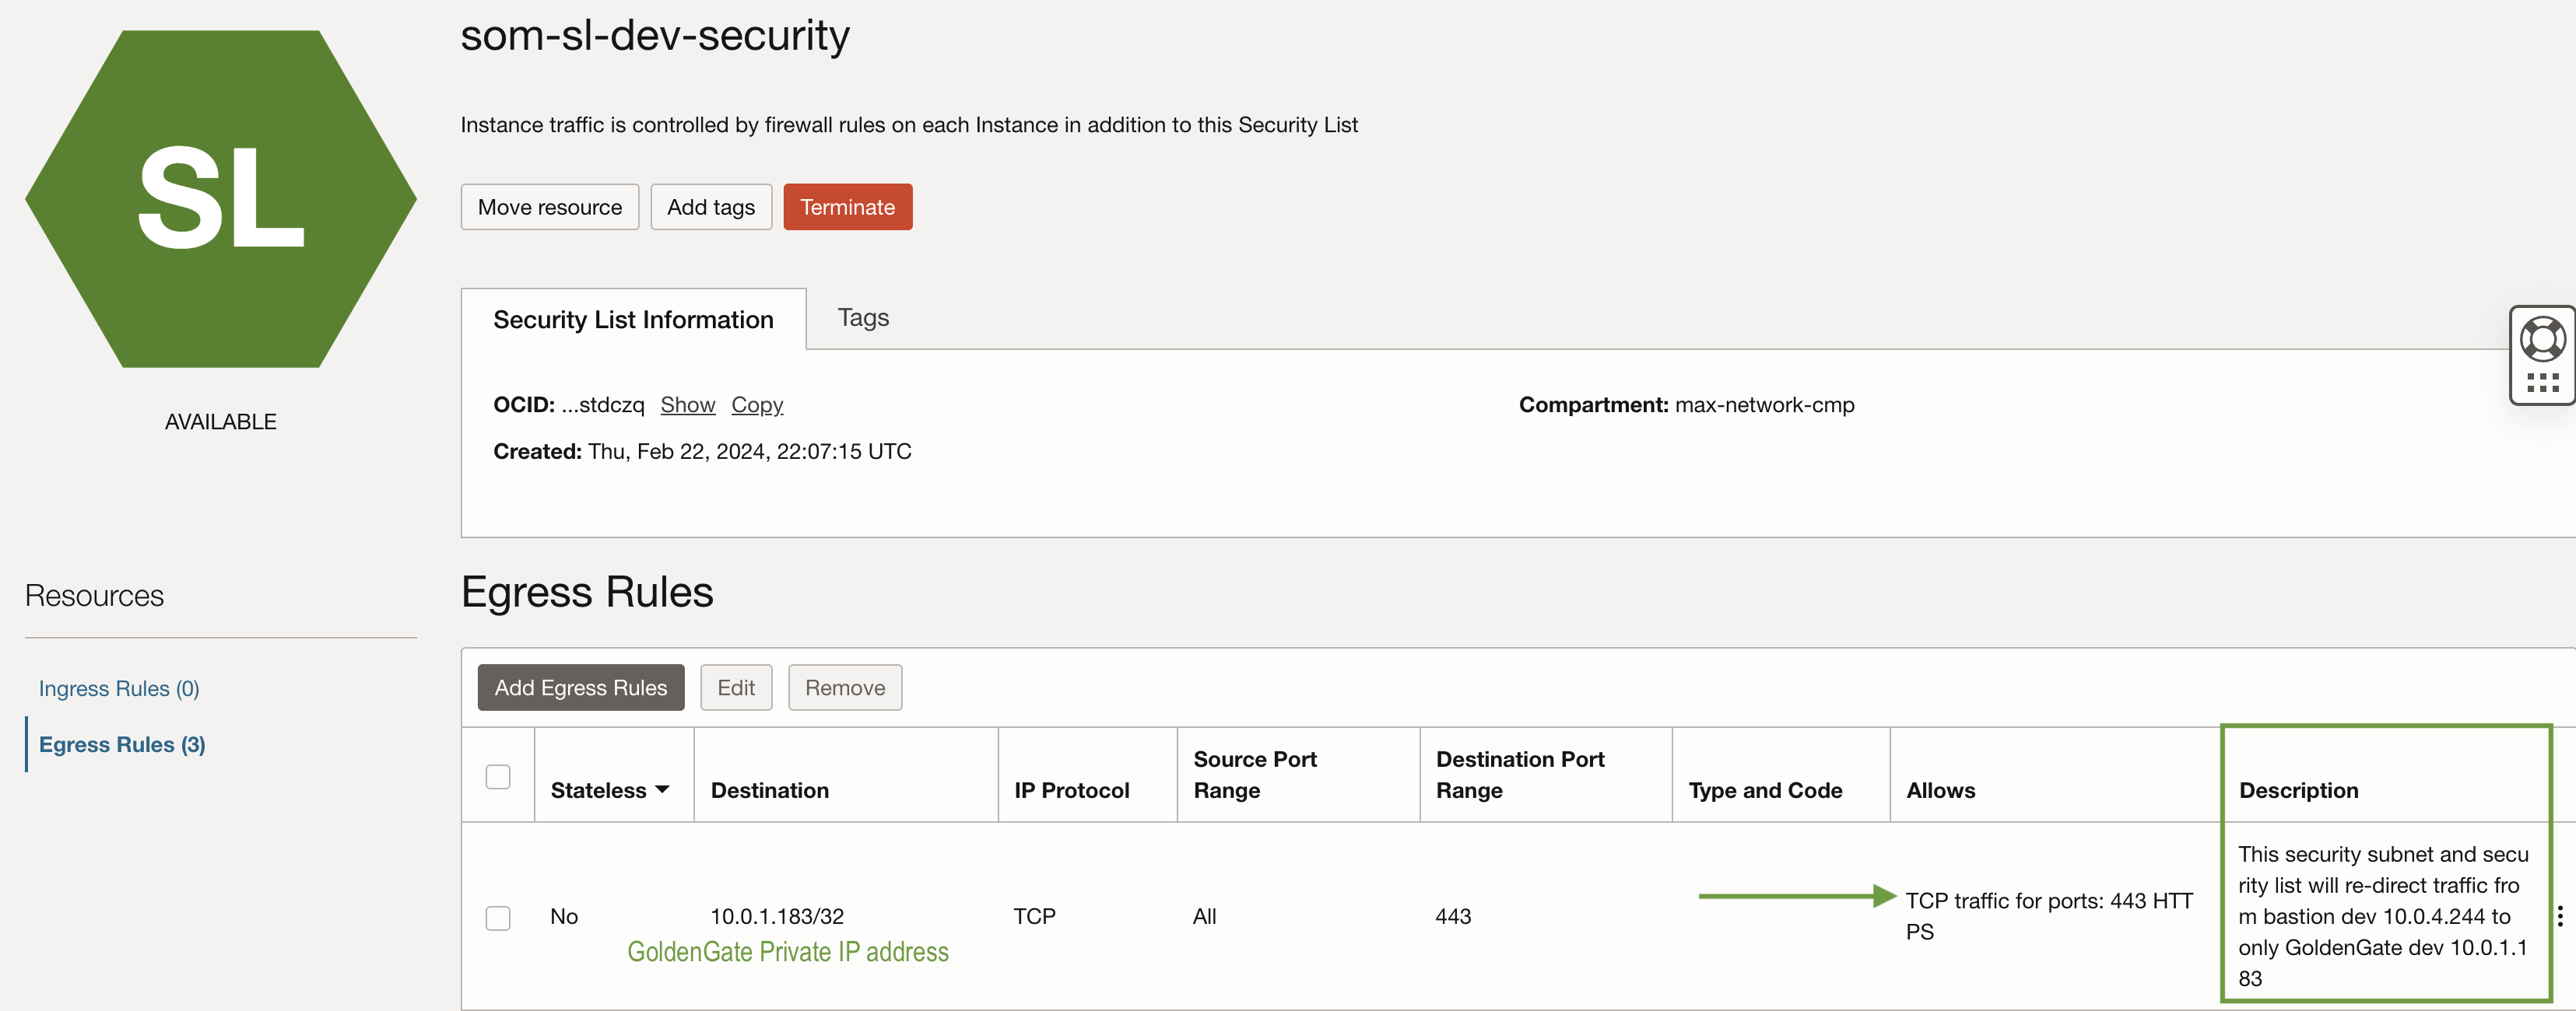The image size is (2576, 1011).
Task: Click Add Egress Rules
Action: pos(580,687)
